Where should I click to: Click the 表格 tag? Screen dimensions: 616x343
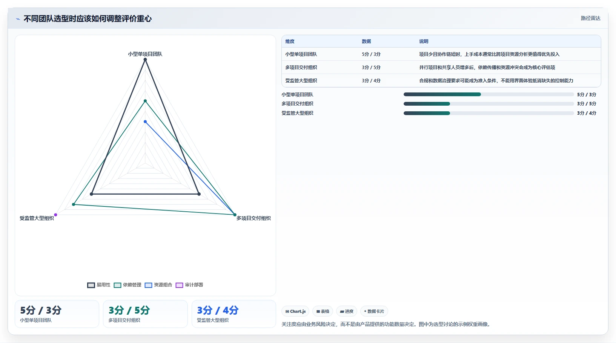(323, 311)
